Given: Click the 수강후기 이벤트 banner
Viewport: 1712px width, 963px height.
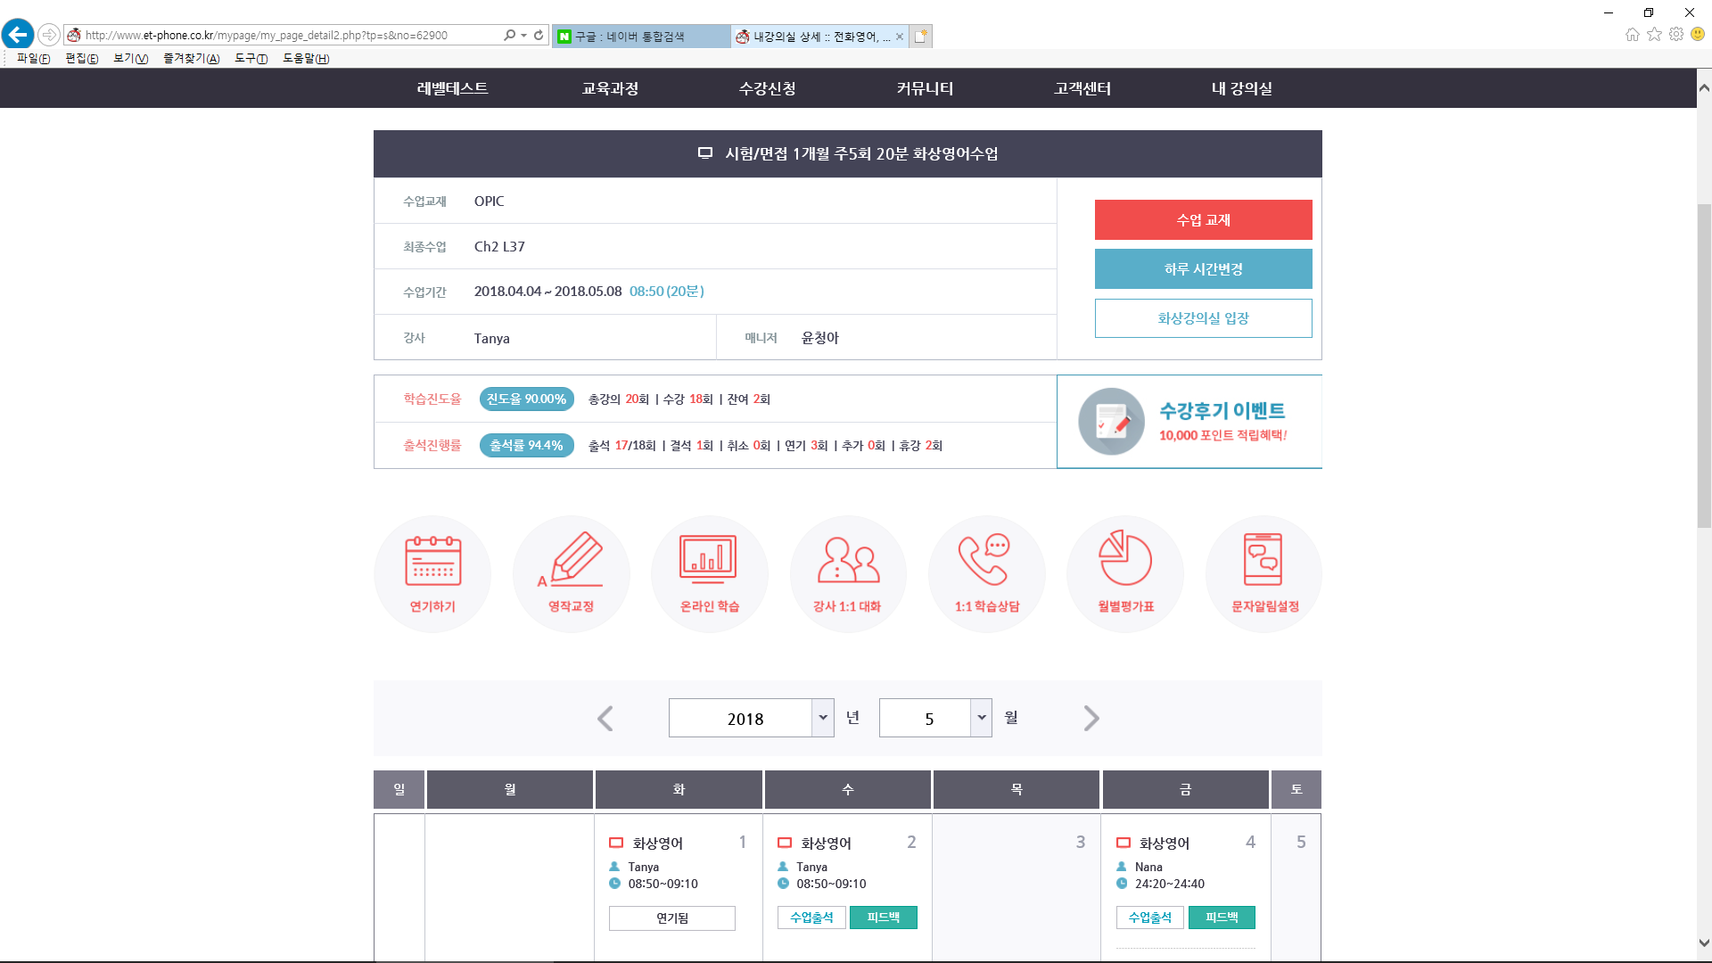Looking at the screenshot, I should [1189, 422].
